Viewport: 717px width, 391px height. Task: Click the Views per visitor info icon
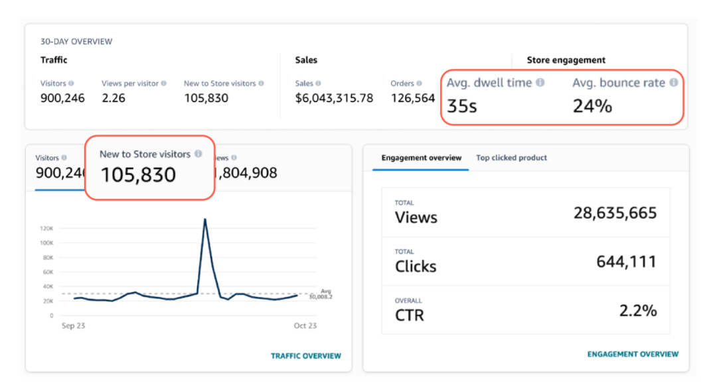(163, 84)
